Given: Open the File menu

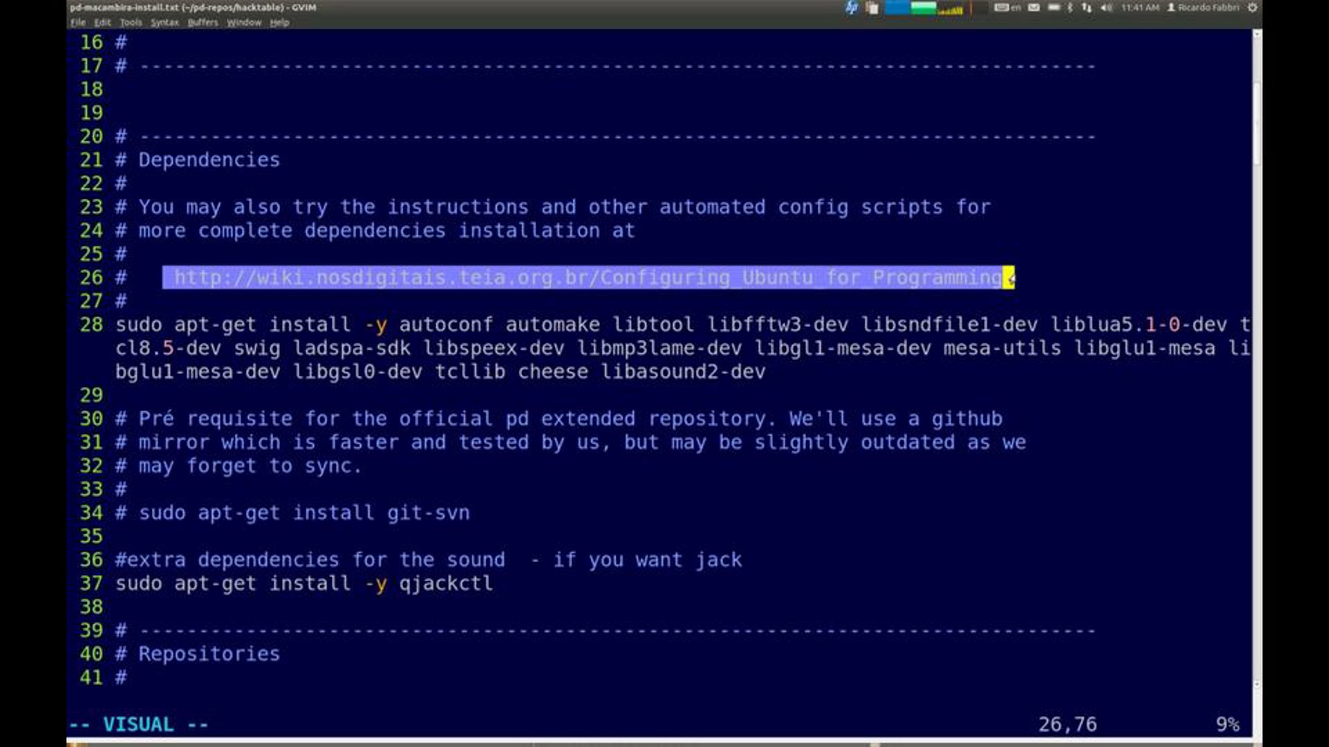Looking at the screenshot, I should click(78, 23).
